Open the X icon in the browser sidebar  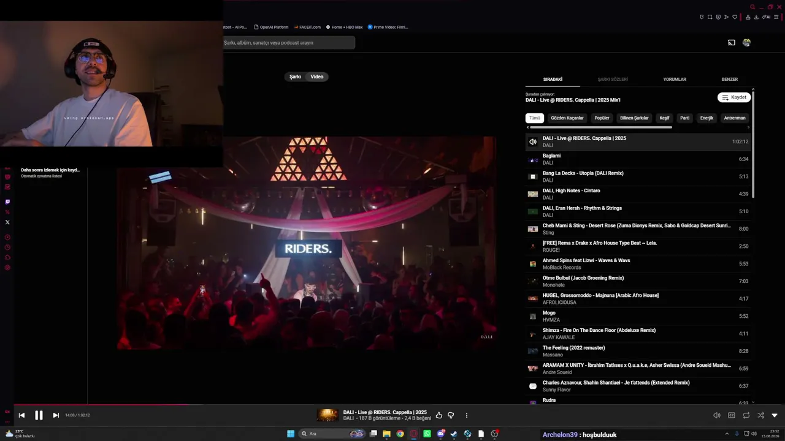(7, 222)
